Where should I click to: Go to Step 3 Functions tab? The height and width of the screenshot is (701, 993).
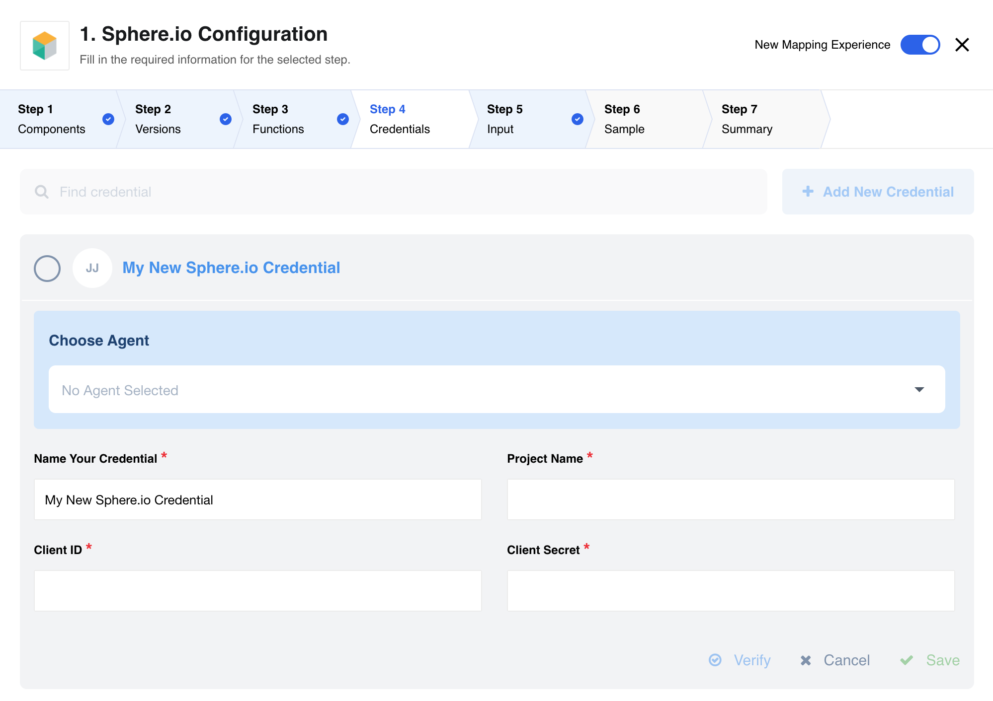tap(293, 119)
